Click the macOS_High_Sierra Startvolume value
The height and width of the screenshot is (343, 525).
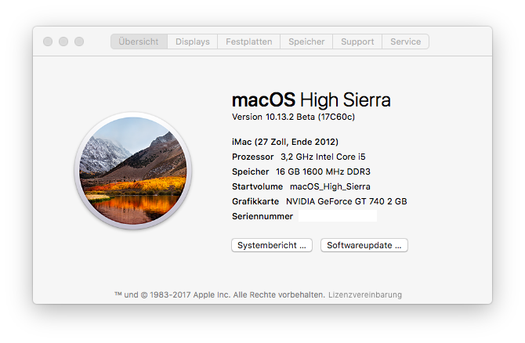click(330, 186)
